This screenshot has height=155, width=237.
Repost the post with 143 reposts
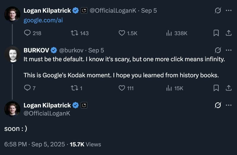(x=75, y=33)
